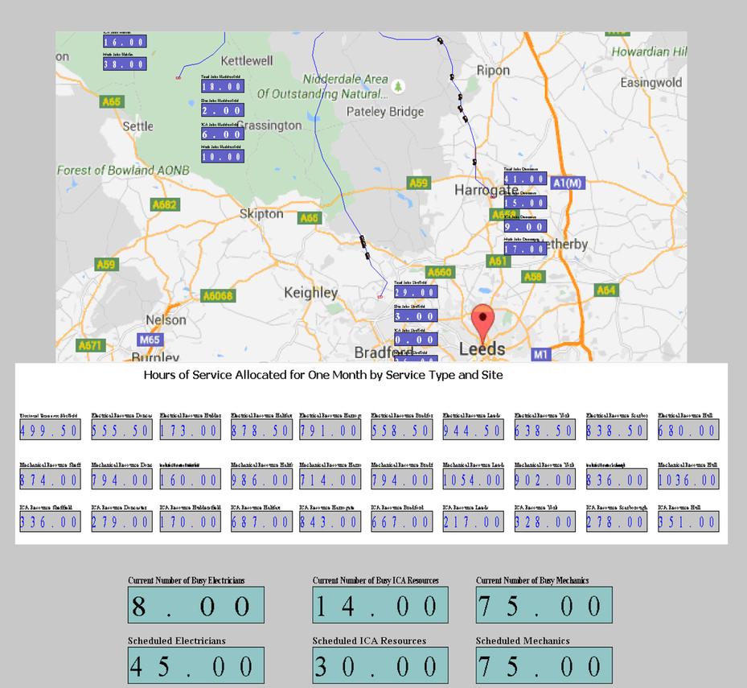The image size is (747, 688).
Task: Click the Mechanical Resource Hull value 1036.00
Action: coord(688,479)
